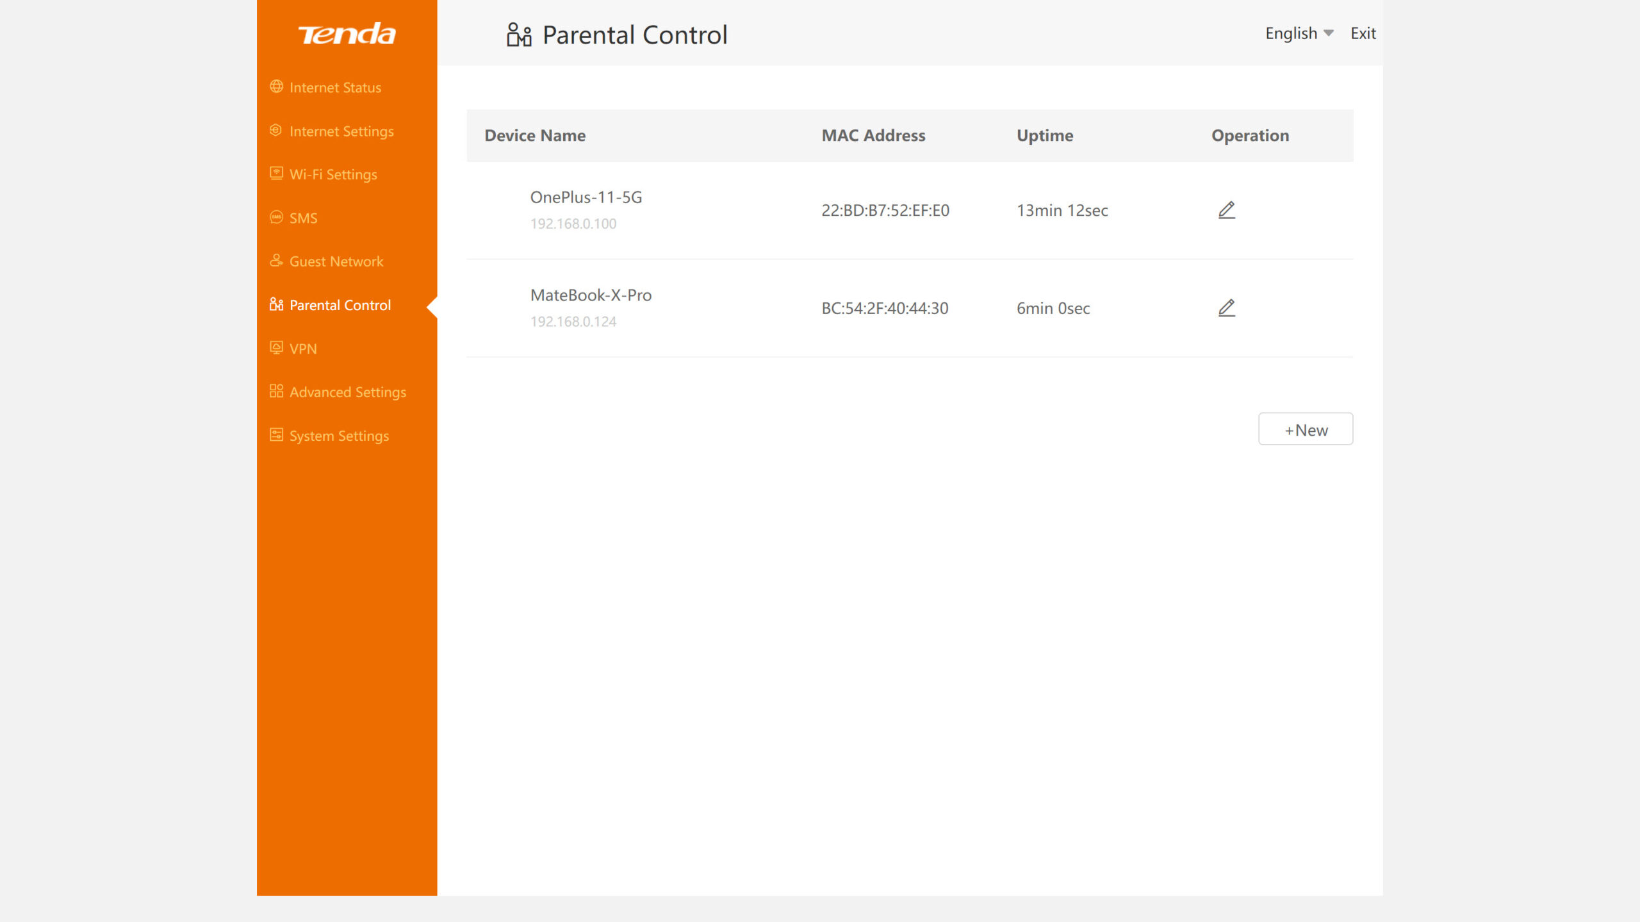
Task: Click the SMS bubble icon
Action: [x=276, y=217]
